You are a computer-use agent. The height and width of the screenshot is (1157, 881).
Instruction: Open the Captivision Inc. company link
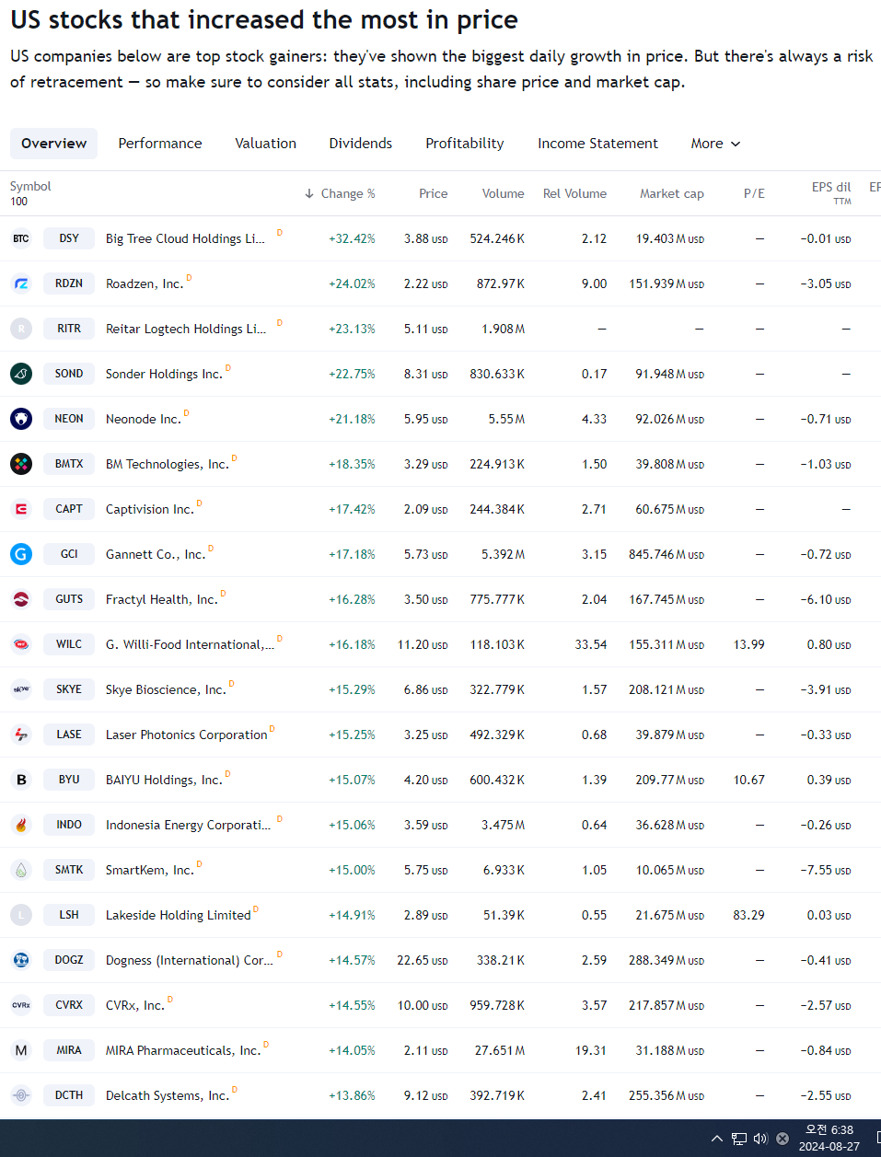(x=150, y=509)
